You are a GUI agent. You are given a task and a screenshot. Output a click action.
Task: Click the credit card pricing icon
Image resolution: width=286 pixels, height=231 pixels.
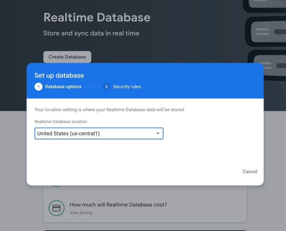click(56, 208)
